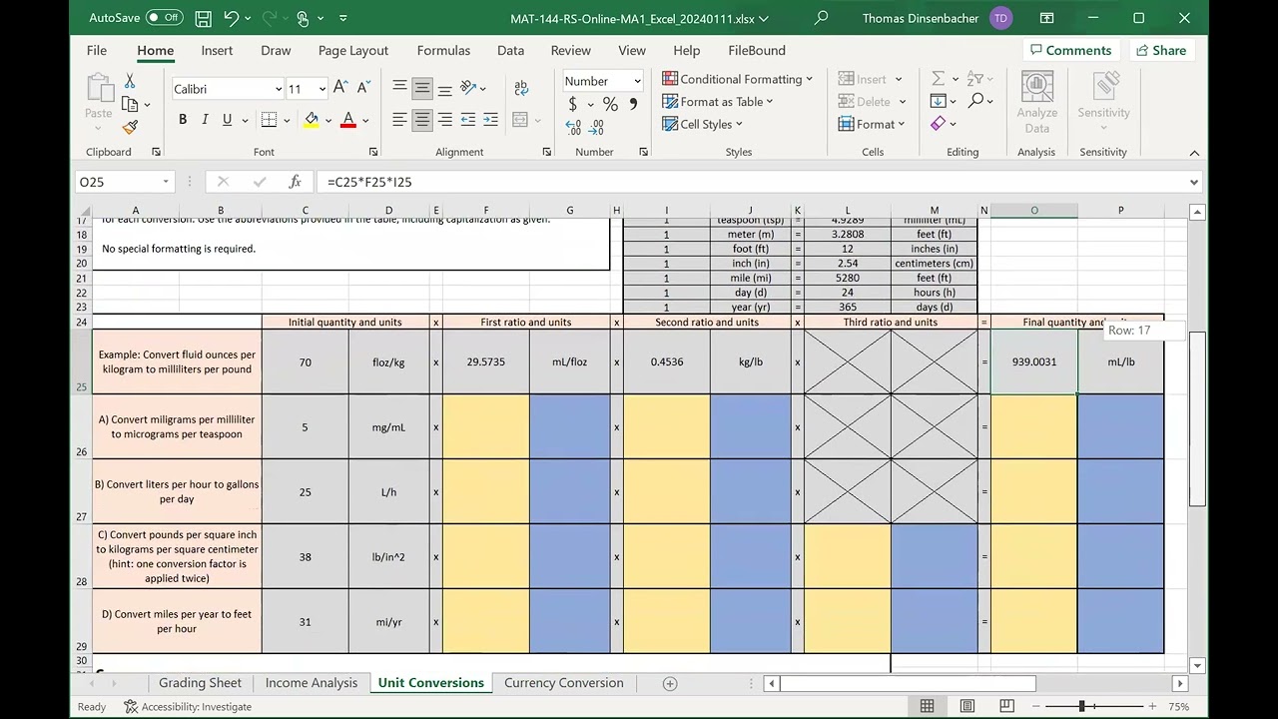Screen dimensions: 1278x719
Task: Switch to the Formulas ribbon tab
Action: (443, 50)
